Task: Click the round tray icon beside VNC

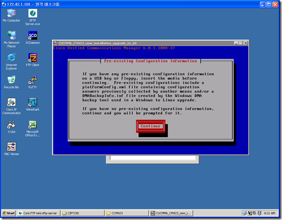Action: (x=254, y=213)
